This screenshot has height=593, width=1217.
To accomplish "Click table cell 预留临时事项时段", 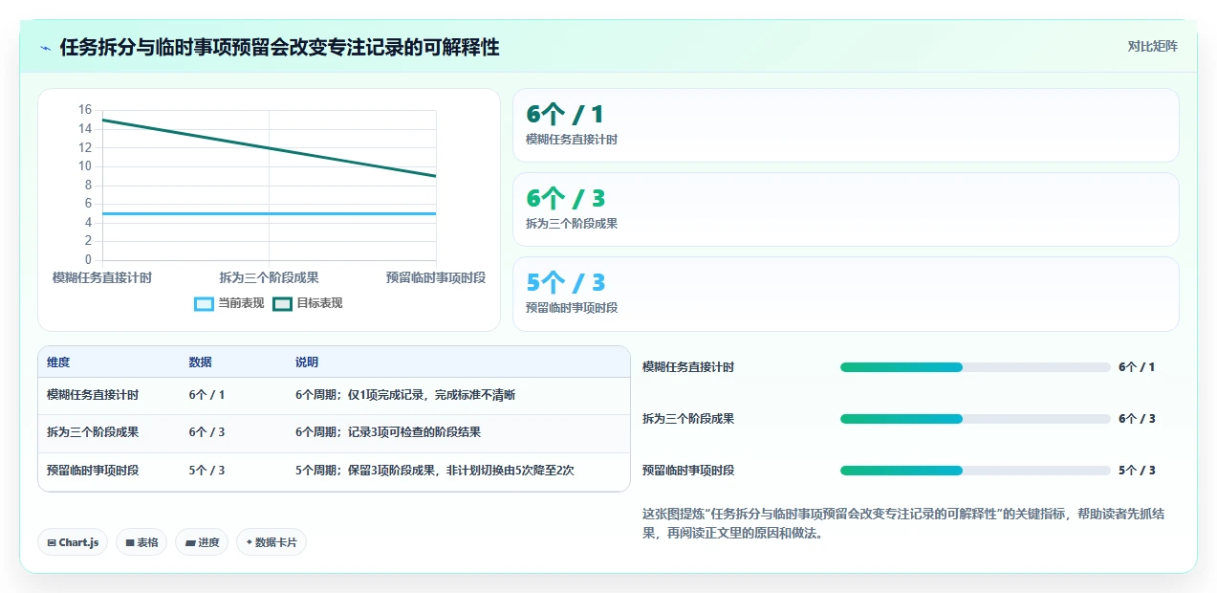I will point(93,471).
